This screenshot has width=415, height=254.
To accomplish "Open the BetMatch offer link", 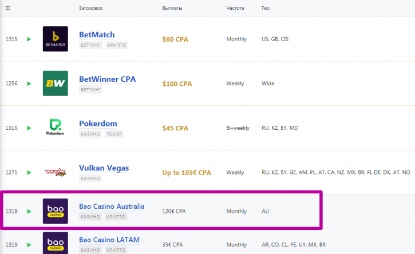I will click(x=97, y=35).
